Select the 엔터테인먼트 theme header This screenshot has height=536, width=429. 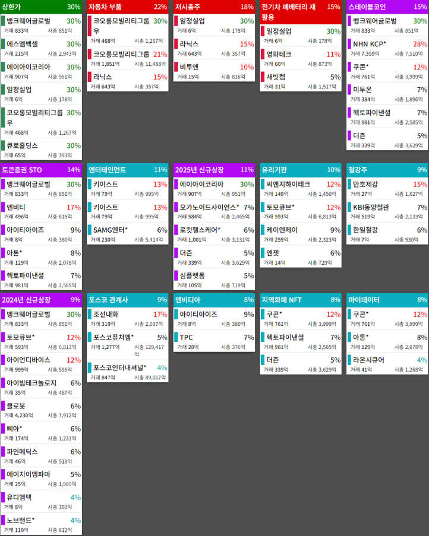(x=128, y=170)
